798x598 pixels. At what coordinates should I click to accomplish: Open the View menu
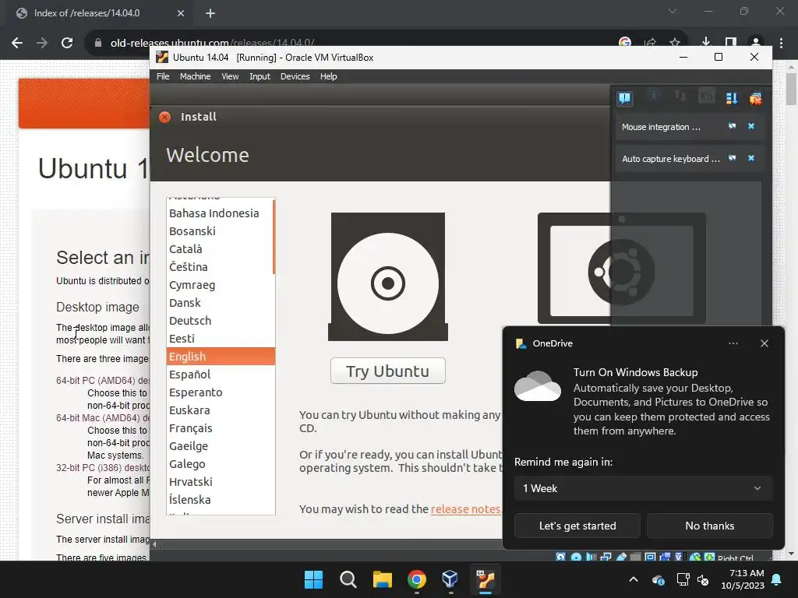pyautogui.click(x=230, y=76)
